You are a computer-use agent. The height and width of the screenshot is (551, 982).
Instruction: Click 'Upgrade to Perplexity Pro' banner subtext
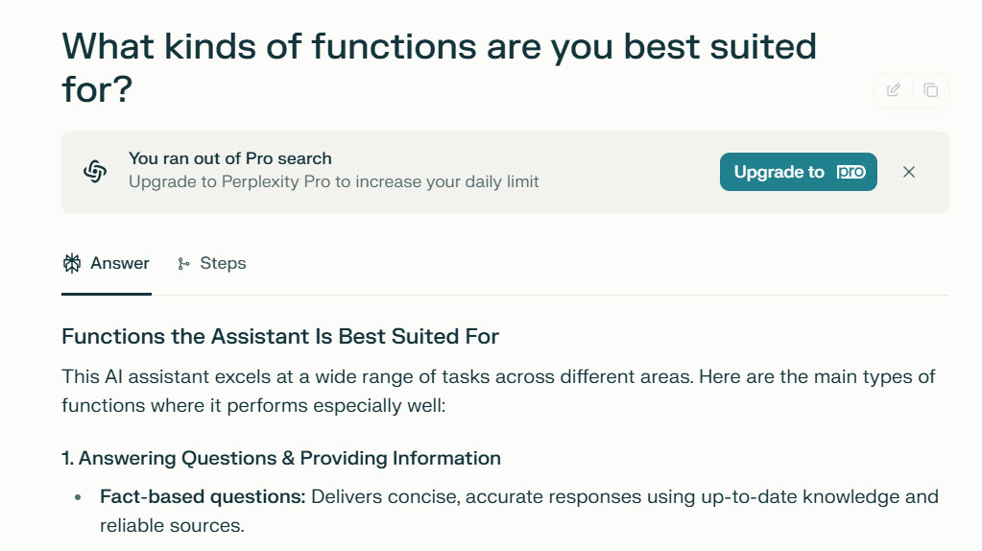point(333,181)
